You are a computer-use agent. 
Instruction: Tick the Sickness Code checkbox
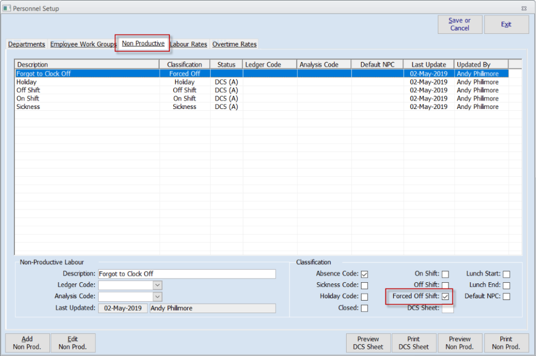364,286
